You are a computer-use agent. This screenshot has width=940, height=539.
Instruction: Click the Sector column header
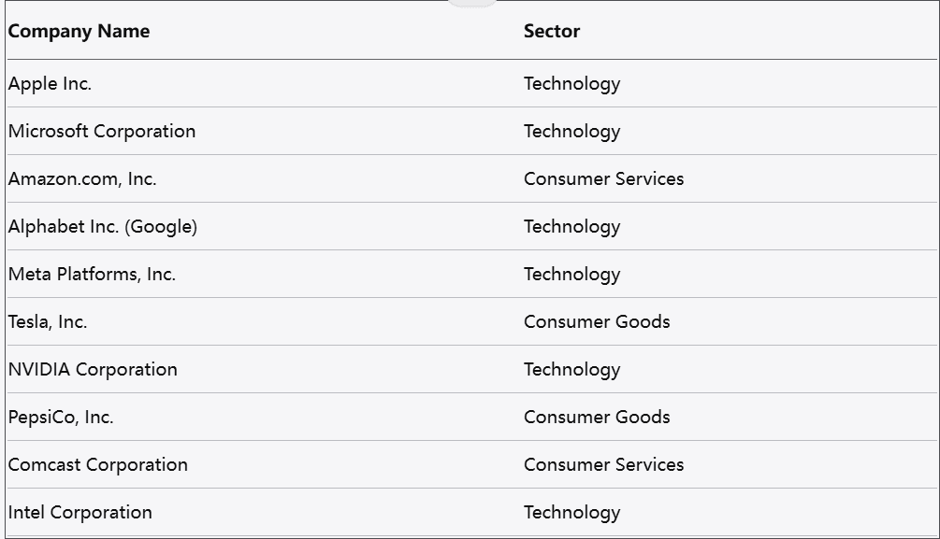point(552,31)
